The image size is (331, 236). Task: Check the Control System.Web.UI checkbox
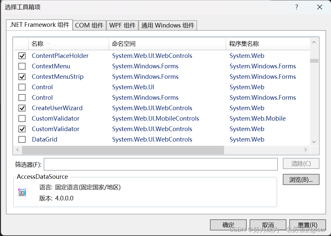tap(22, 87)
